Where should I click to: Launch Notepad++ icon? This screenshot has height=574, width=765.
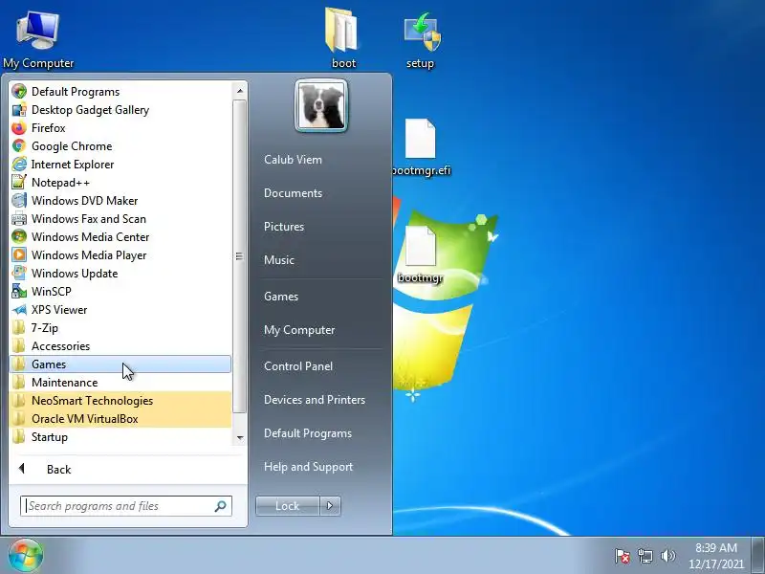coord(19,182)
